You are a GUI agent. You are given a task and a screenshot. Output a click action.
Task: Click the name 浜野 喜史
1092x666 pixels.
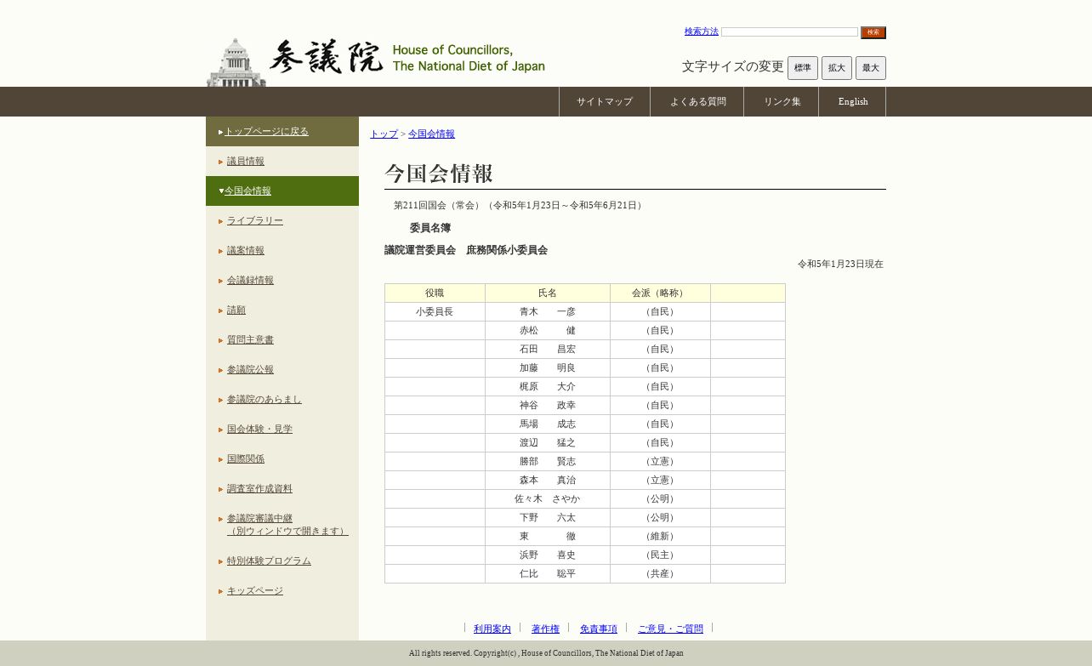click(548, 555)
